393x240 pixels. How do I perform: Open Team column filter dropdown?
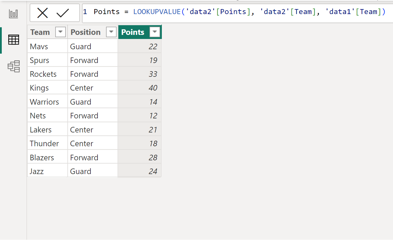[61, 32]
